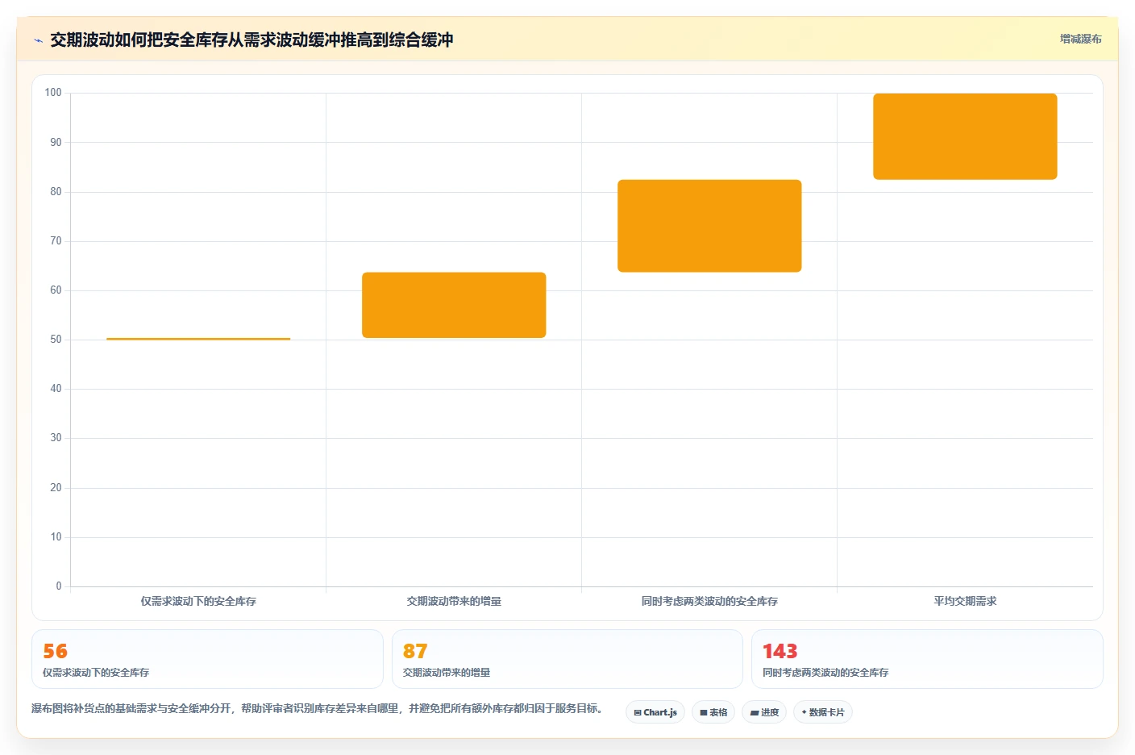Click the x-axis label 平均交期需求
Screen dimensions: 1135x755
(x=965, y=601)
